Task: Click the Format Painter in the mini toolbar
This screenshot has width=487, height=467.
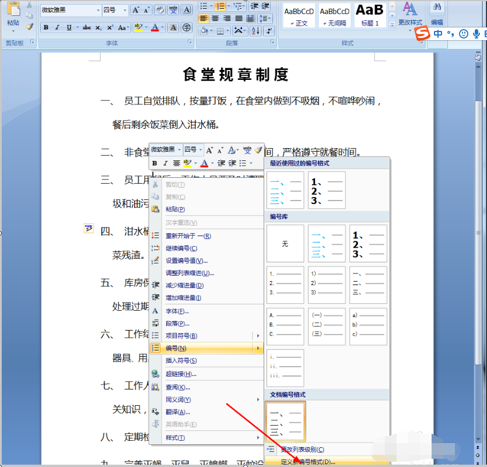Action: coord(258,150)
